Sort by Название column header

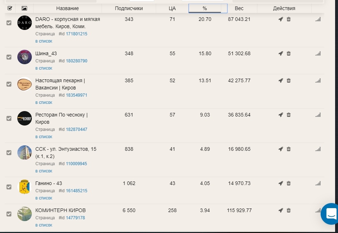68,8
